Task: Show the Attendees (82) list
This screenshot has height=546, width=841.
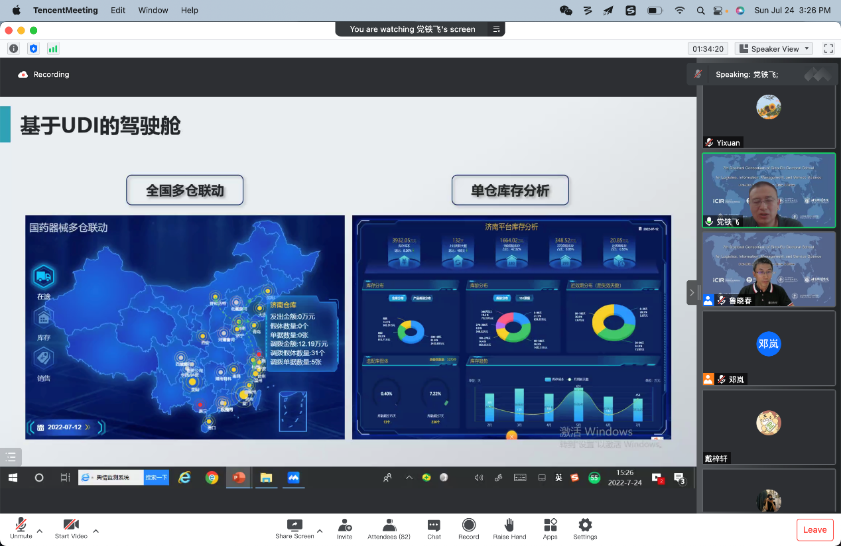Action: click(389, 528)
